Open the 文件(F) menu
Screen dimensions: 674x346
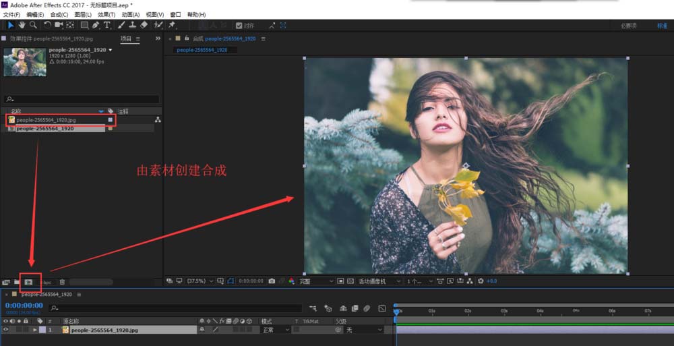11,15
